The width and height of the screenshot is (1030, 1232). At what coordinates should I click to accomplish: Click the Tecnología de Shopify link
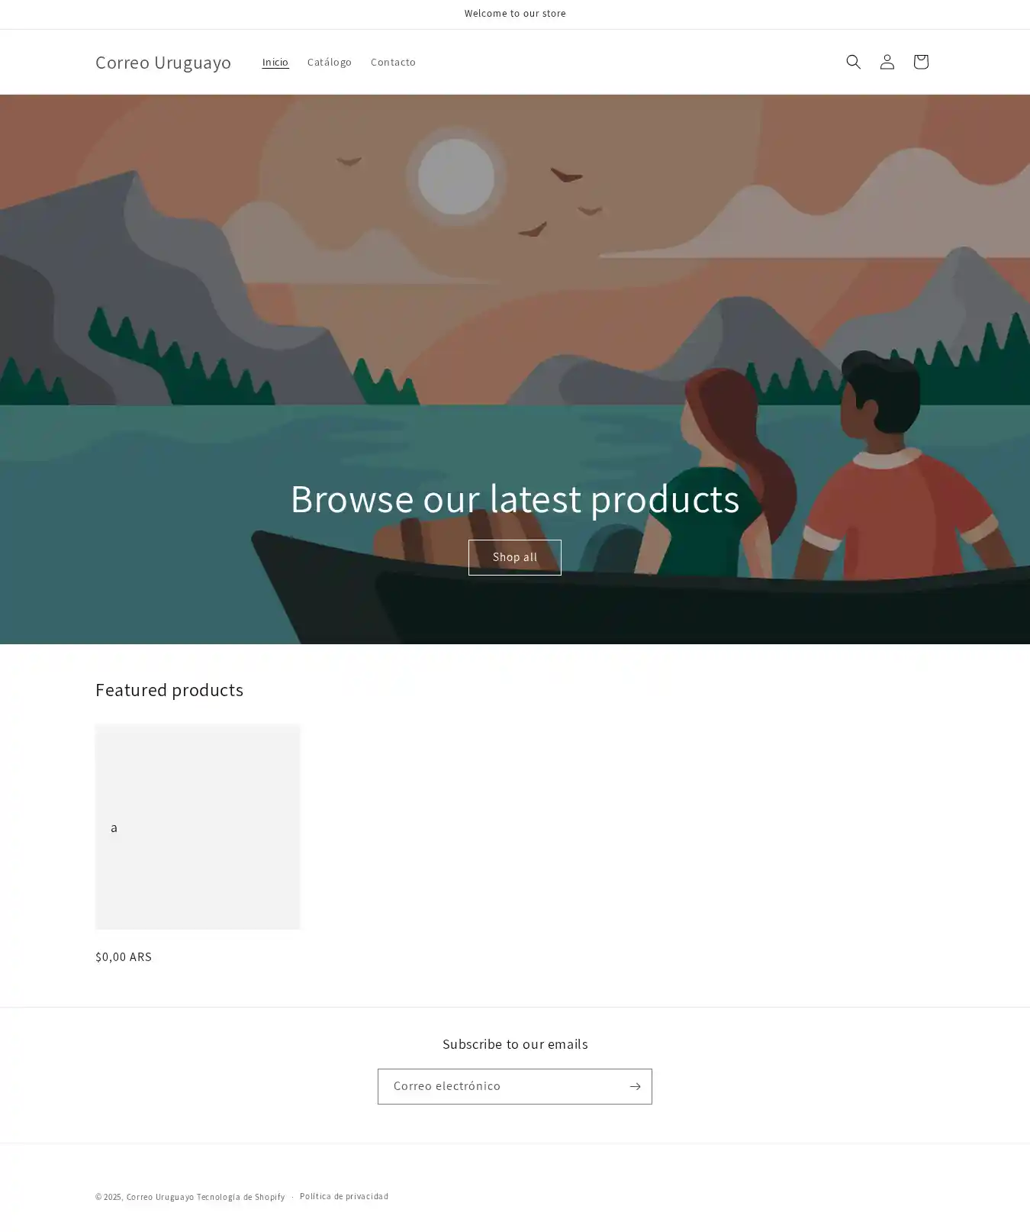click(x=240, y=1197)
